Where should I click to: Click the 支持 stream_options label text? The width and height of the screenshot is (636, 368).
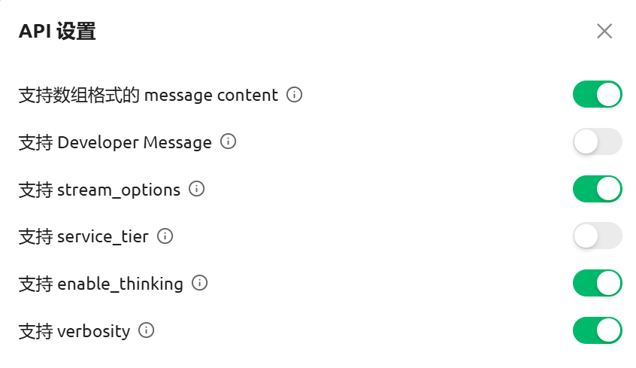[99, 190]
